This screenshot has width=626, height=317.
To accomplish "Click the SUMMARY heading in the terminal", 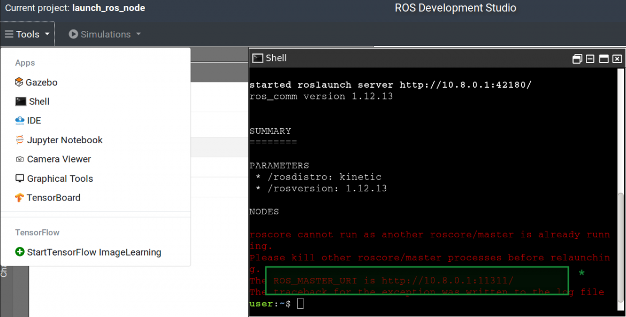I will click(x=270, y=131).
